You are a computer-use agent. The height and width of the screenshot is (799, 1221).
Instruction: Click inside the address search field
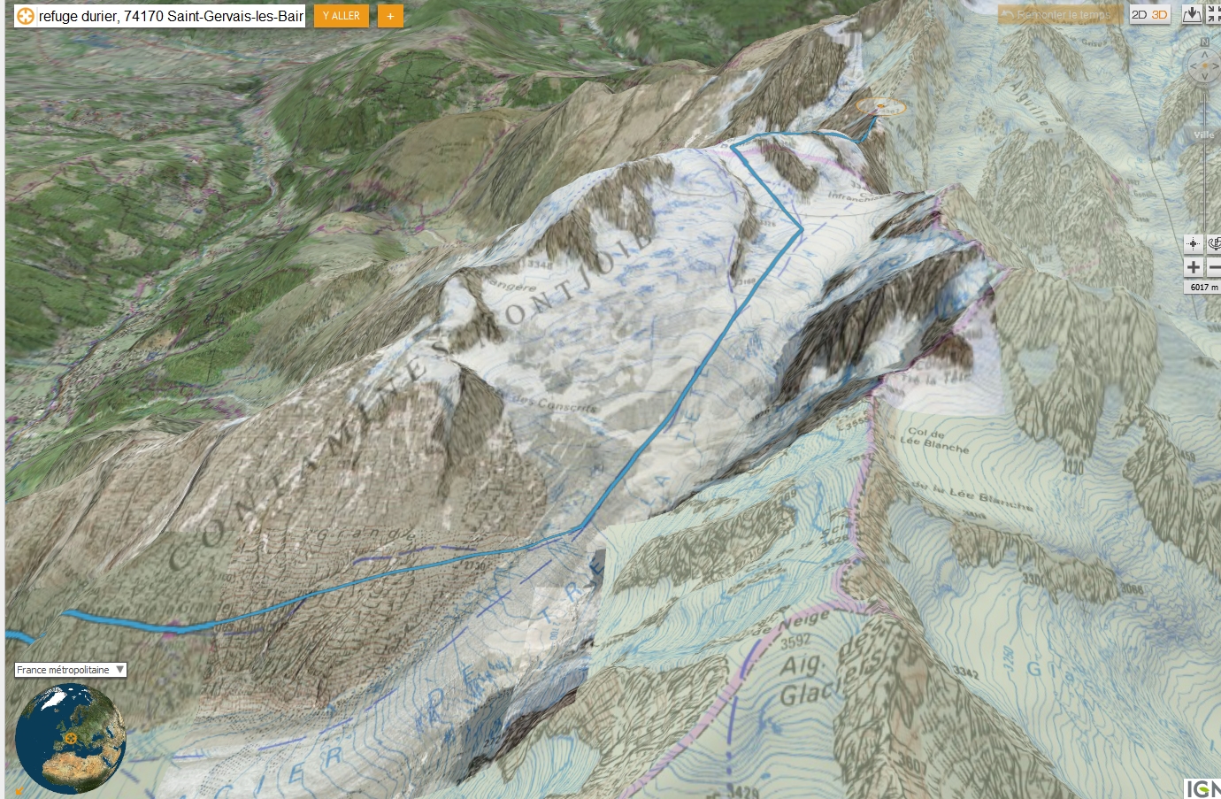pyautogui.click(x=171, y=16)
